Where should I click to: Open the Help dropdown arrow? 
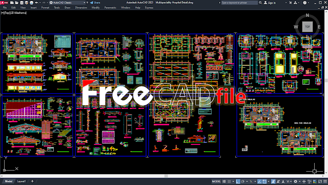point(309,3)
